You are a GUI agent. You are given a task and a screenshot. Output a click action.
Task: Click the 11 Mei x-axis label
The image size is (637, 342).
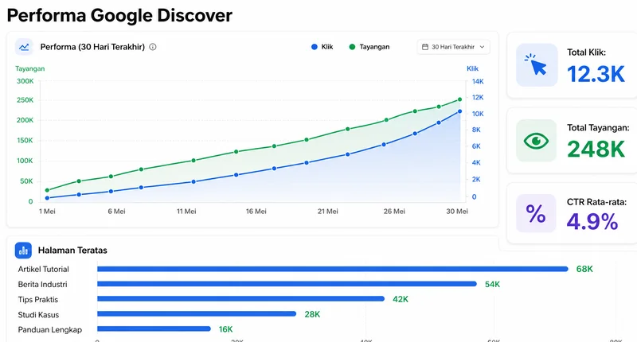click(186, 212)
